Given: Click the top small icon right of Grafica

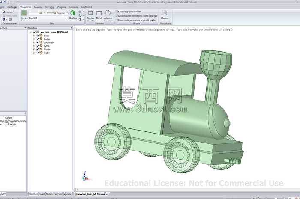Looking at the screenshot, I should point(80,12).
